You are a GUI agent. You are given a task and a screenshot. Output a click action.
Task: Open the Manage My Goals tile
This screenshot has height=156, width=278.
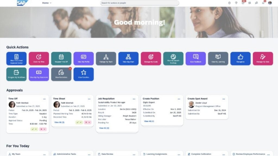tap(151, 58)
